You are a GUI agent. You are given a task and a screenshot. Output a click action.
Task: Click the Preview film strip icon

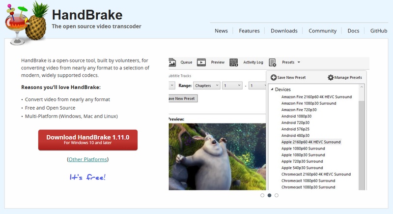point(201,62)
